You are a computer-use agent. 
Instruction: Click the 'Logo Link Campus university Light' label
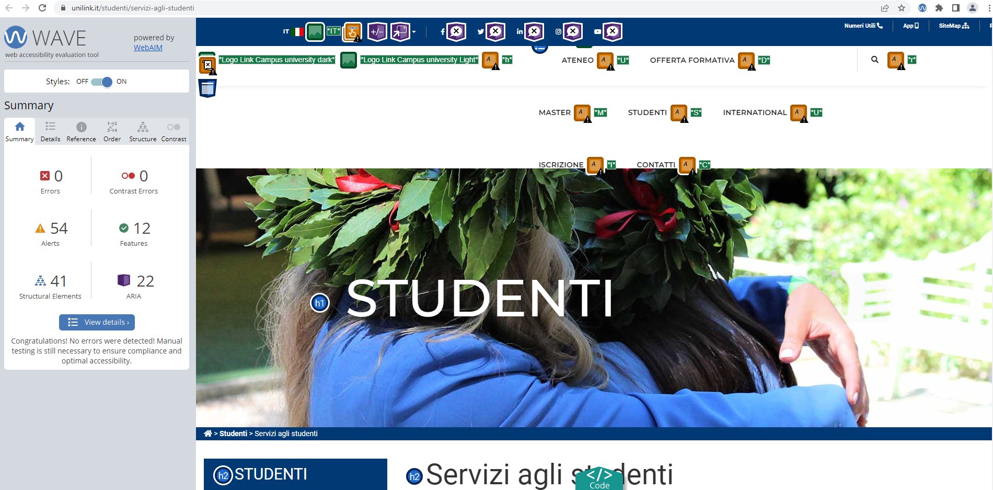point(420,60)
